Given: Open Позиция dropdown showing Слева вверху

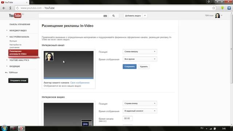Looking at the screenshot, I should 140,52.
